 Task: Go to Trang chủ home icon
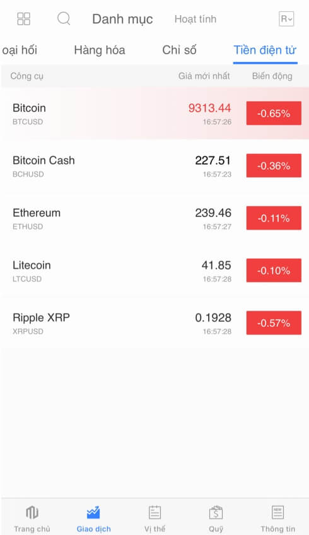(x=32, y=512)
